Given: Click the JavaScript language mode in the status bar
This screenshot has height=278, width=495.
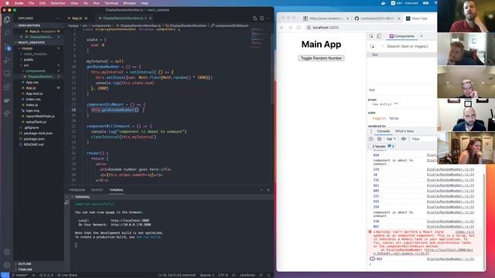Looking at the screenshot, I should click(x=247, y=275).
